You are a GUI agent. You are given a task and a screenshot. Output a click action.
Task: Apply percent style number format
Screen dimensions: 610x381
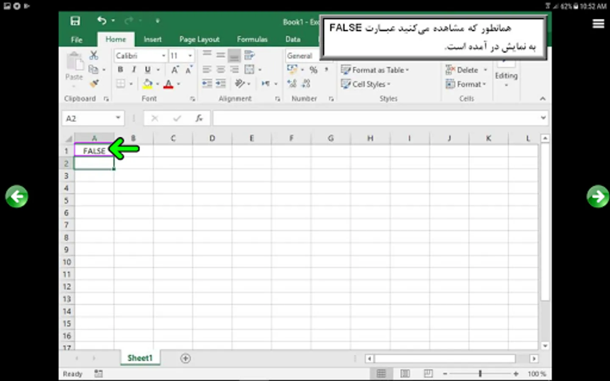tap(313, 70)
